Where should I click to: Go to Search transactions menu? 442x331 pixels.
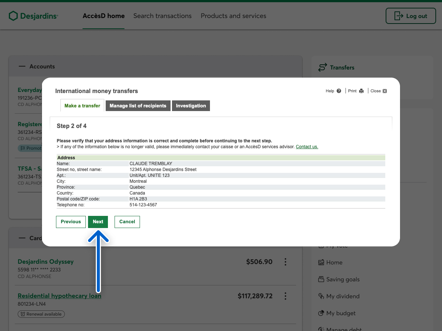pos(162,16)
